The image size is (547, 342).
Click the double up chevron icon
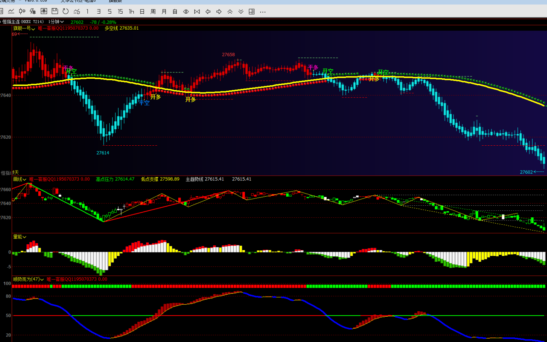(x=230, y=11)
